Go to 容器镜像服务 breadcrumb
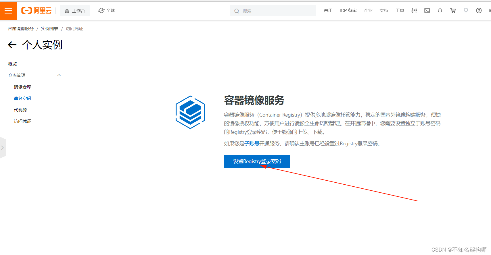491x255 pixels. tap(21, 29)
